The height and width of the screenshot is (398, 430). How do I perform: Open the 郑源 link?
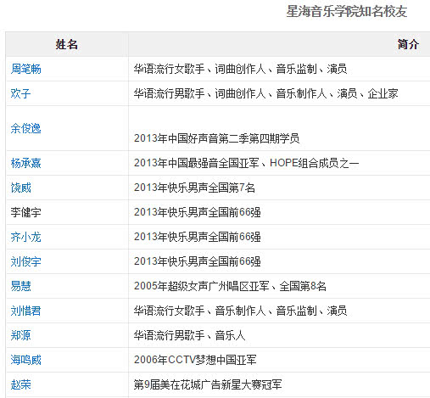pyautogui.click(x=20, y=335)
